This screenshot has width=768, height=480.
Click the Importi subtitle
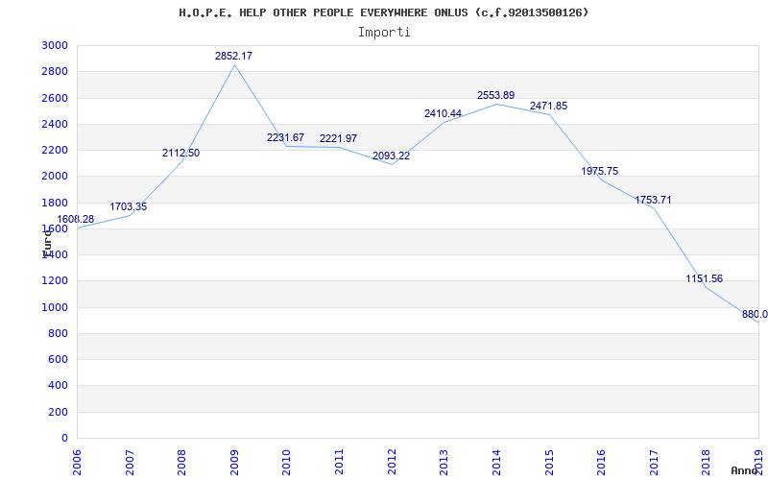coord(384,33)
